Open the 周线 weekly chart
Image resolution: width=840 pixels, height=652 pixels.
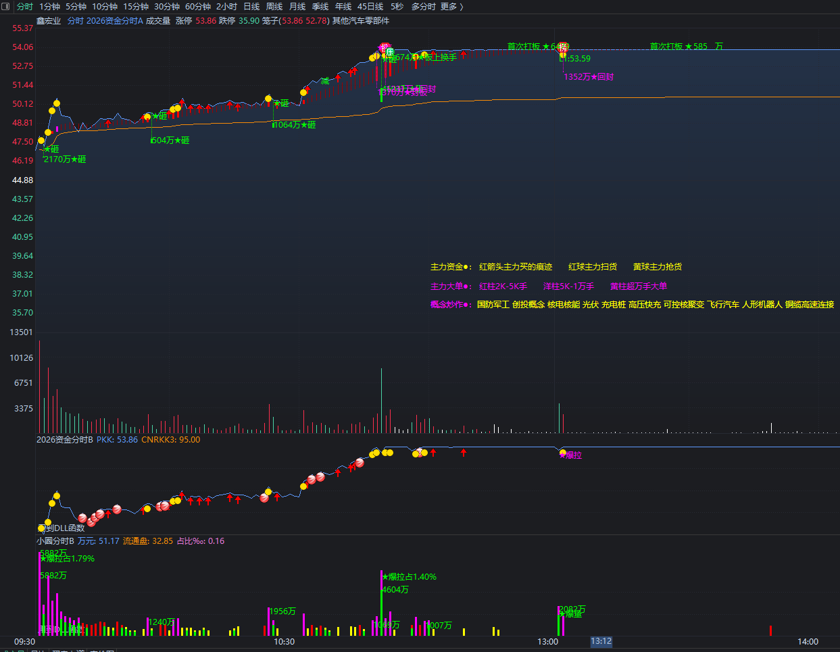(x=274, y=7)
